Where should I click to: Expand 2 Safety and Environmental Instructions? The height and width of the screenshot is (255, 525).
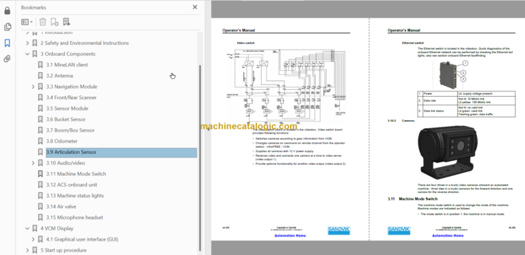point(27,43)
